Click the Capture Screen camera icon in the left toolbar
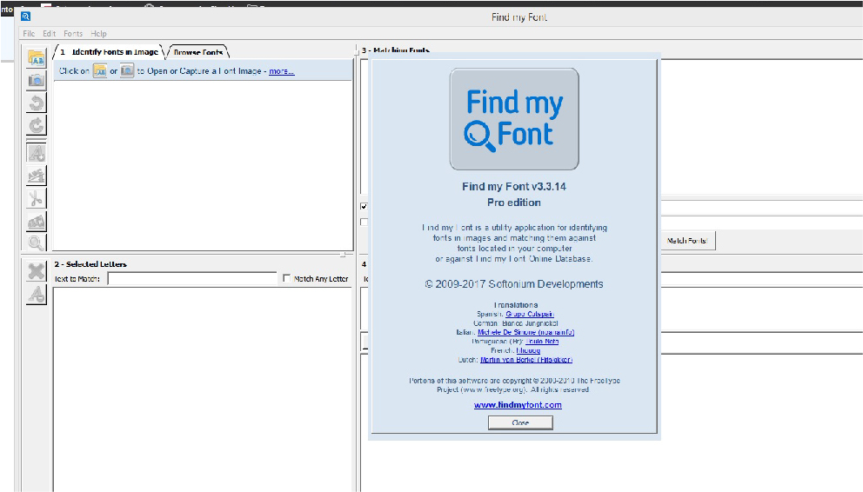Viewport: 863px width, 492px height. click(x=37, y=80)
